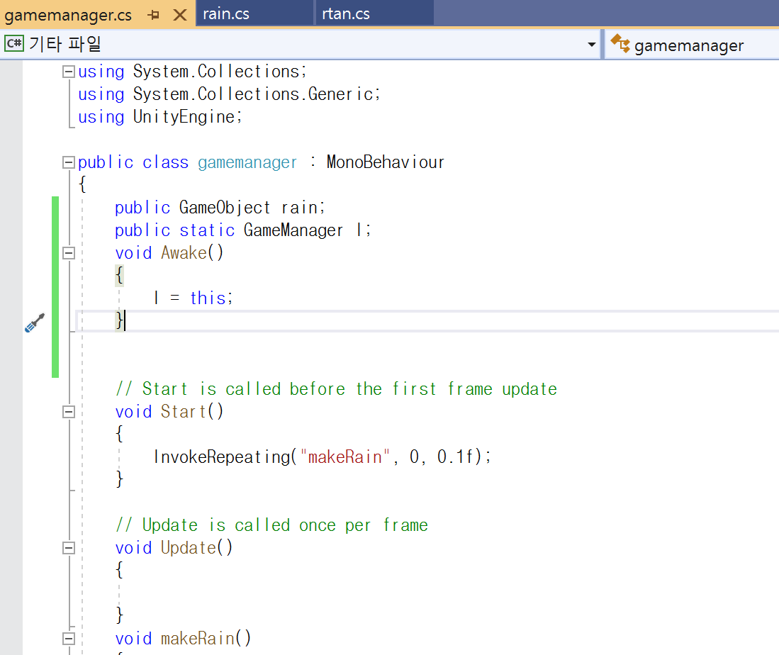The image size is (779, 655).
Task: Click the "makeRain" string literal
Action: click(345, 457)
